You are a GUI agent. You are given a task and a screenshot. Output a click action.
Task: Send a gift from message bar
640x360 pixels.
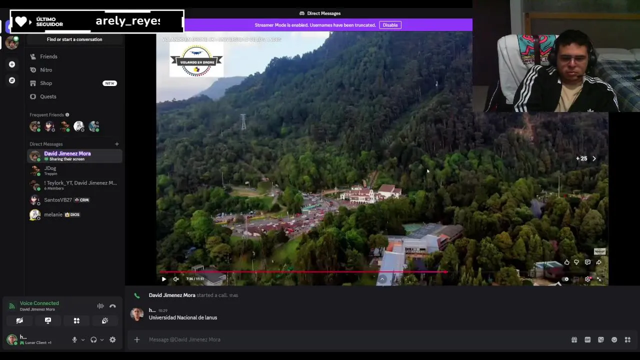pyautogui.click(x=574, y=340)
